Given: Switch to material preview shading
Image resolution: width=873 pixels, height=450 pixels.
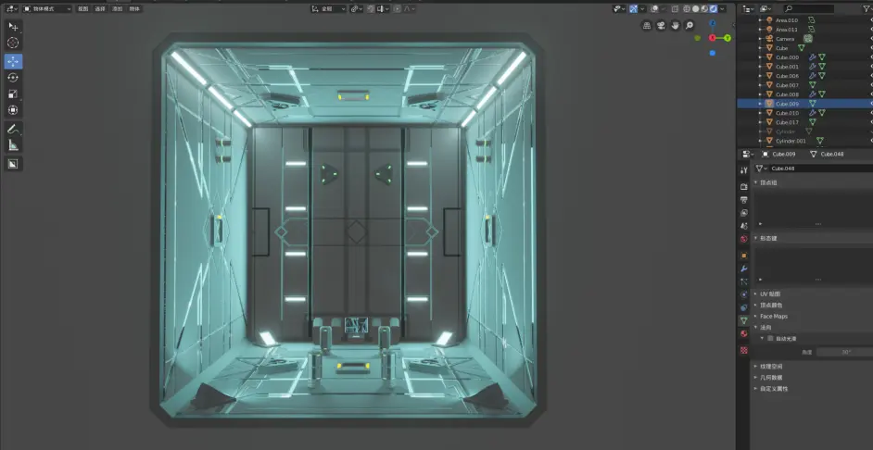Looking at the screenshot, I should (704, 9).
